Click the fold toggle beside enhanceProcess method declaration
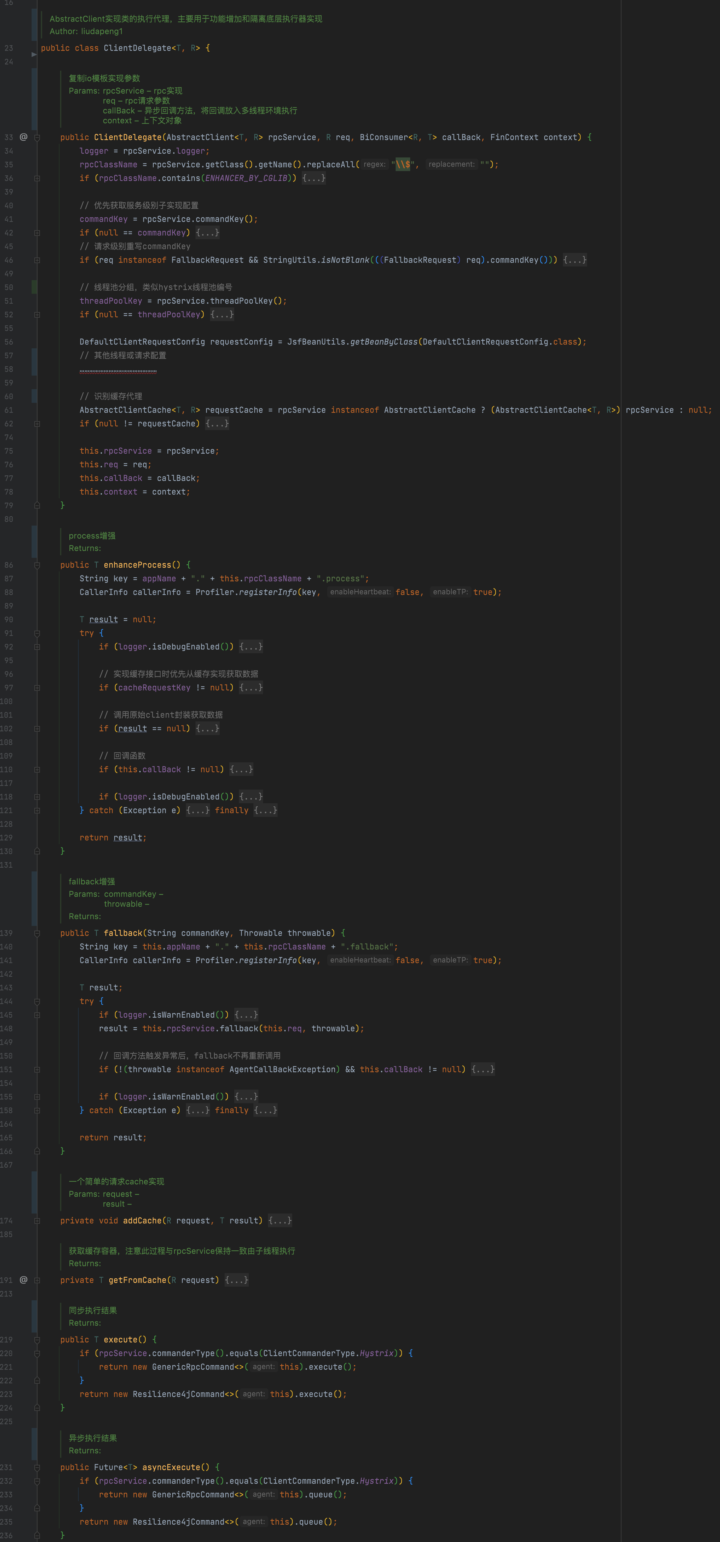Image resolution: width=720 pixels, height=1542 pixels. point(37,565)
